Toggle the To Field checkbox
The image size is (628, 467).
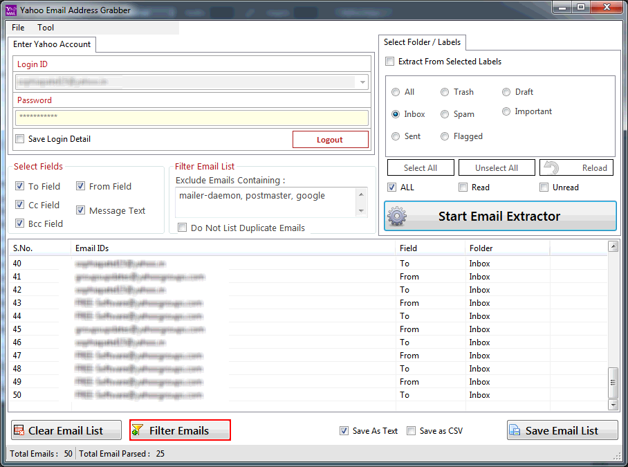(19, 186)
